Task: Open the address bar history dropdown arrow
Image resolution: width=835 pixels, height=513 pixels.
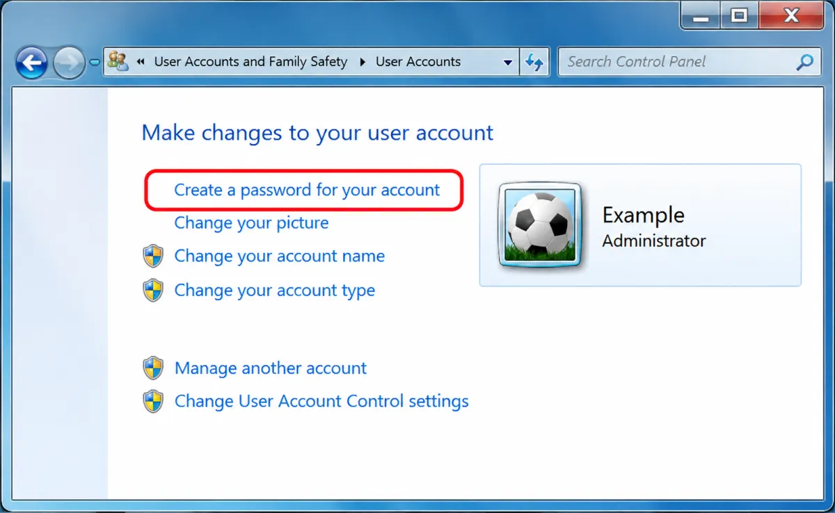Action: (x=508, y=63)
